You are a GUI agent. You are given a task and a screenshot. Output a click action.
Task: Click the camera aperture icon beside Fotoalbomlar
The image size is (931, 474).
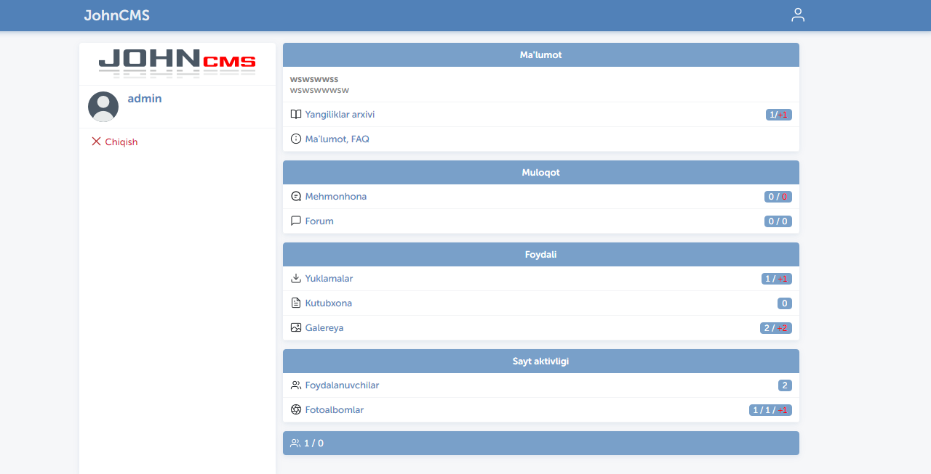coord(296,410)
